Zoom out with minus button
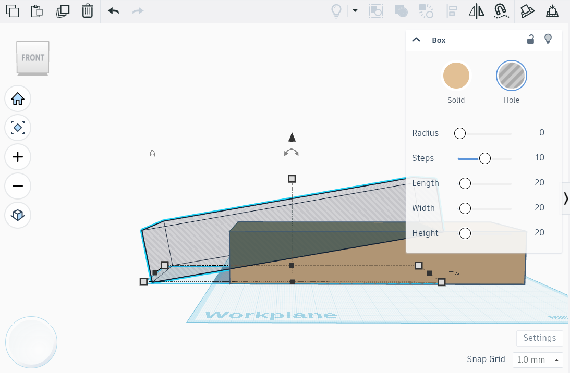The image size is (570, 373). click(x=17, y=186)
